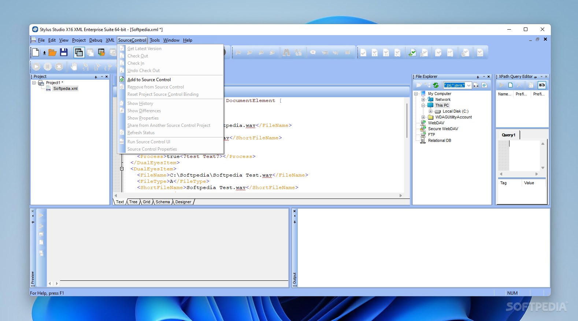This screenshot has height=321, width=578.
Task: Collapse the Project1 tree node
Action: [x=34, y=83]
